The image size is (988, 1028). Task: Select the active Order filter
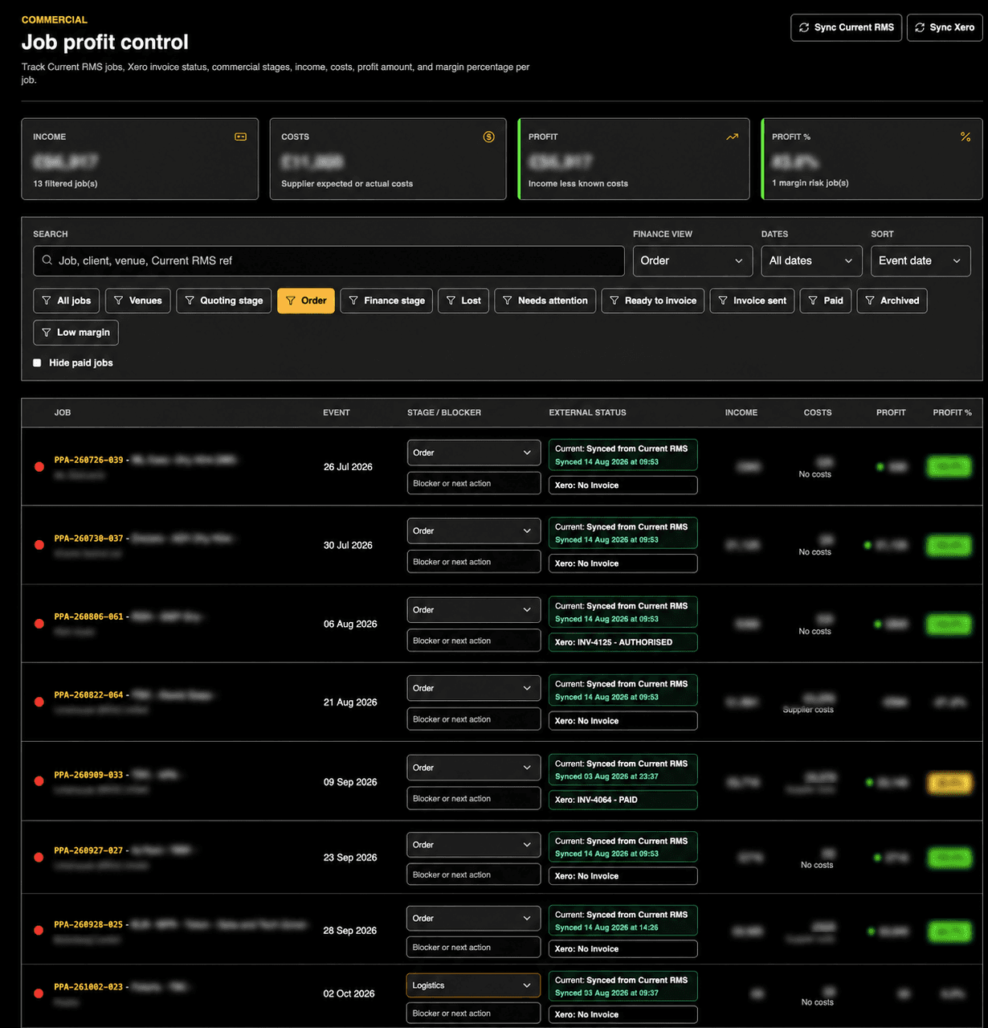306,301
